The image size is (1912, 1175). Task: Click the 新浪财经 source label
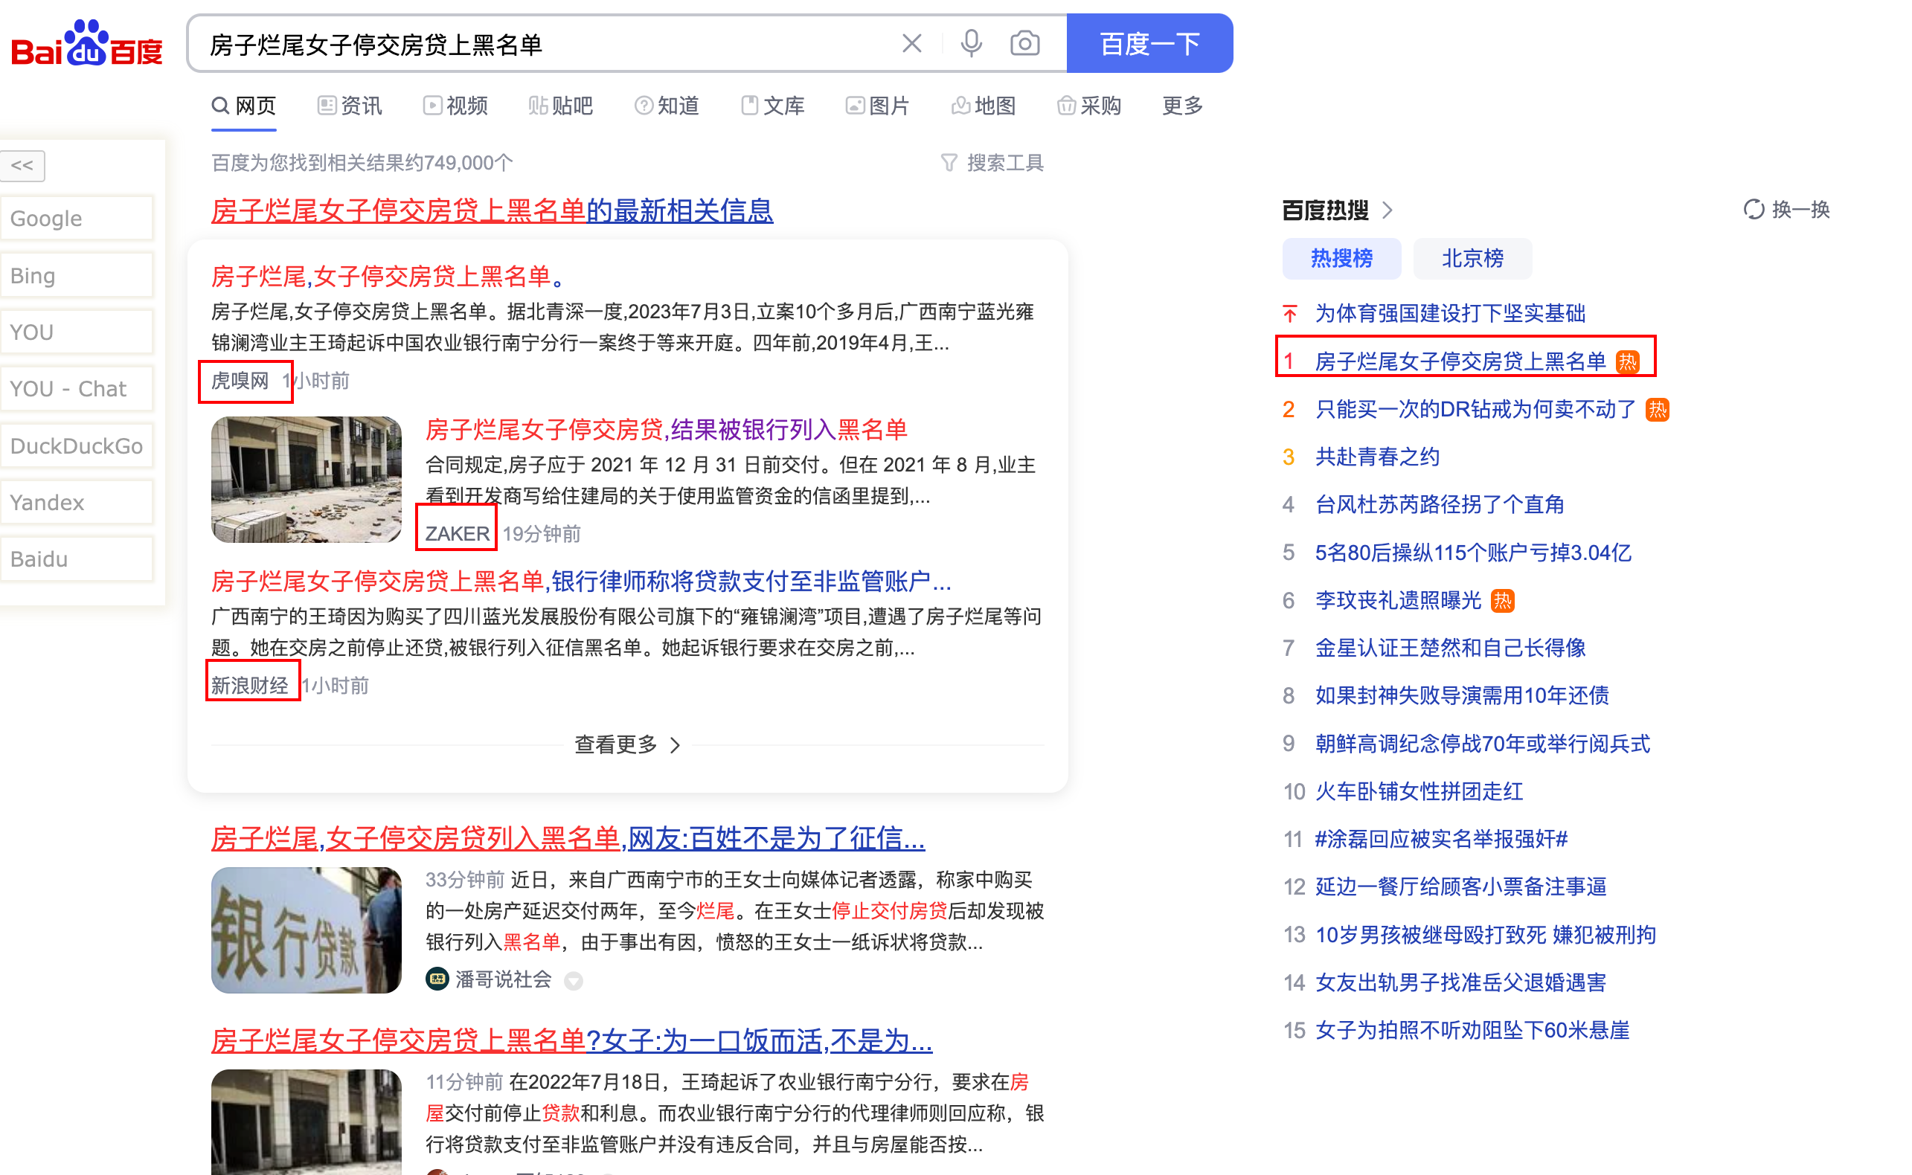249,686
